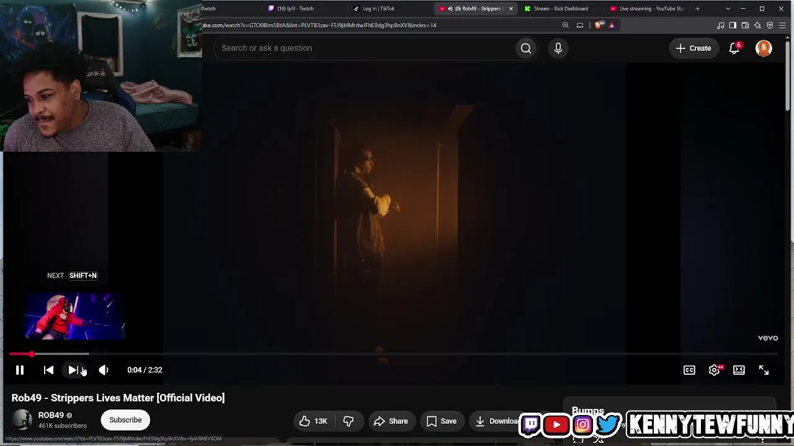794x446 pixels.
Task: Open the YouTube account avatar menu
Action: coord(764,48)
